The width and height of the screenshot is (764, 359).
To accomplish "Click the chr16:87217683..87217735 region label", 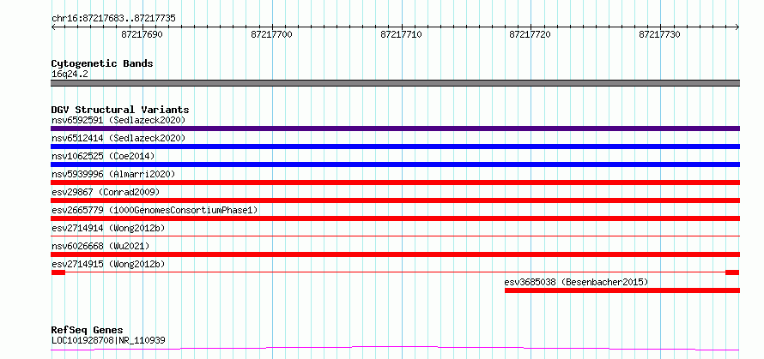I will tap(113, 19).
